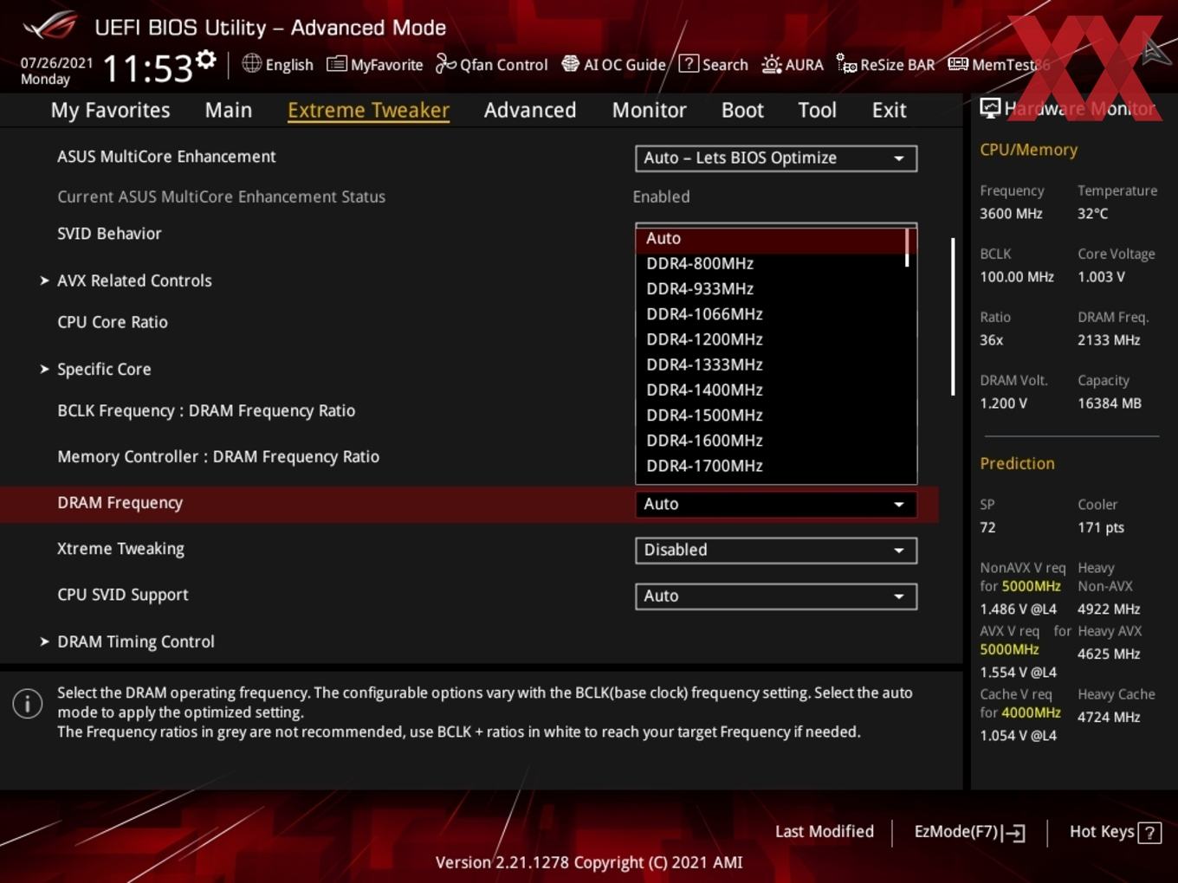
Task: Click the Hot Keys question mark icon
Action: click(x=1149, y=833)
